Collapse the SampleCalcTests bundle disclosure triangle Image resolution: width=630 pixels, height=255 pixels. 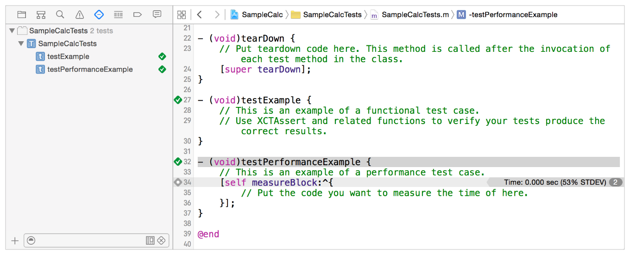click(x=12, y=31)
